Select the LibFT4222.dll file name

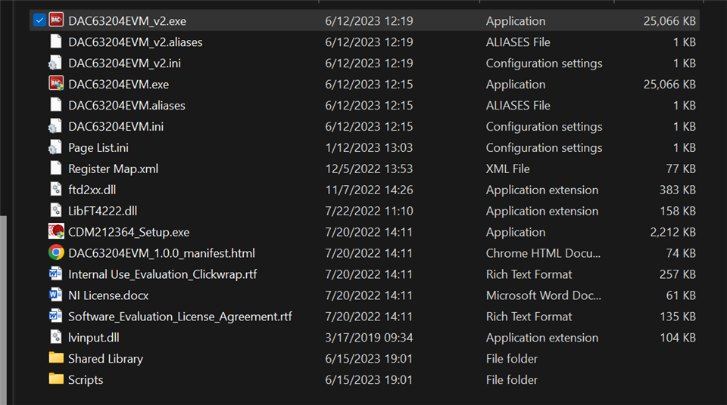point(102,211)
